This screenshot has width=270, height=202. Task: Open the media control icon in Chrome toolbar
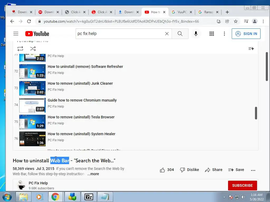pos(246,21)
